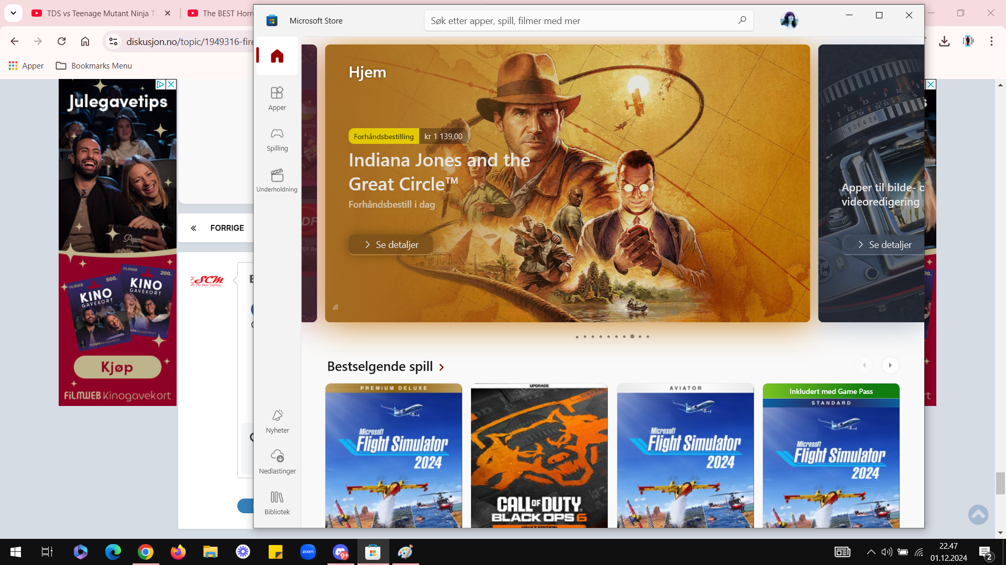The height and width of the screenshot is (565, 1006).
Task: Open the Call of Duty Black Ops 6 thumbnail
Action: (539, 455)
